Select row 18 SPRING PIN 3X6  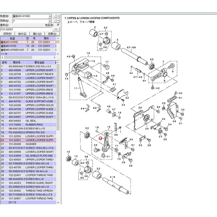(28, 132)
